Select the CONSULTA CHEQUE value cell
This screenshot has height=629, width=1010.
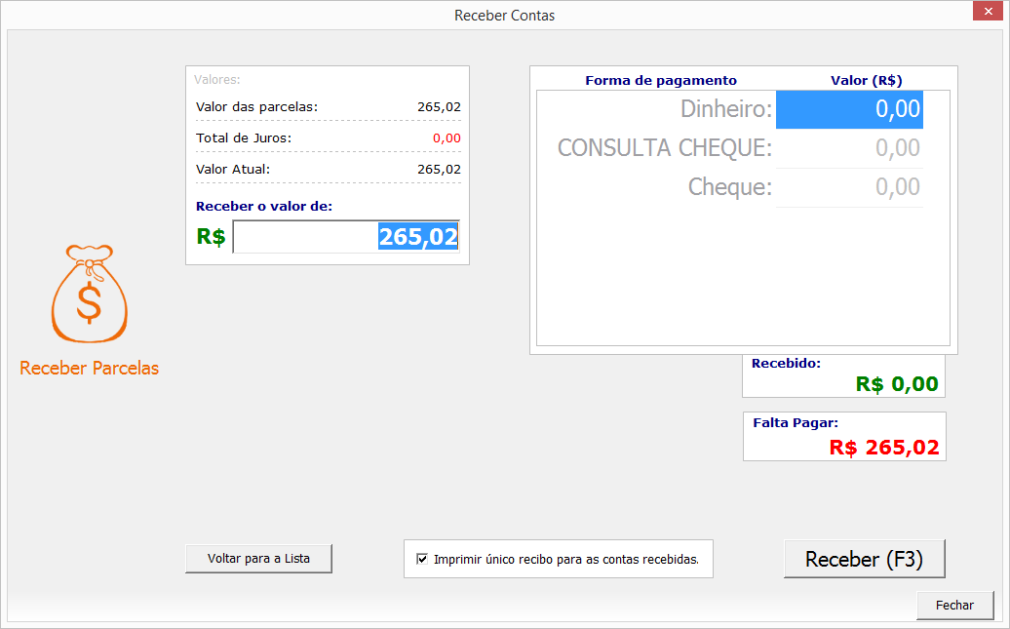(849, 148)
